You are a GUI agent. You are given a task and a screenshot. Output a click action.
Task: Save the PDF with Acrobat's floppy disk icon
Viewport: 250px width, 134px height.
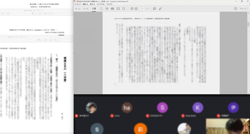coord(101,9)
